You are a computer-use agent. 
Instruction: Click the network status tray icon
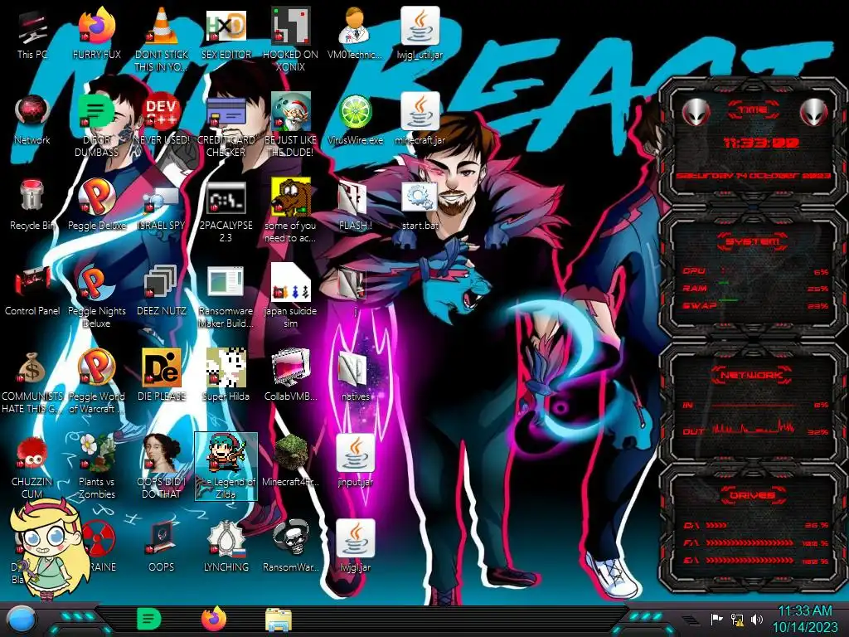(x=737, y=619)
